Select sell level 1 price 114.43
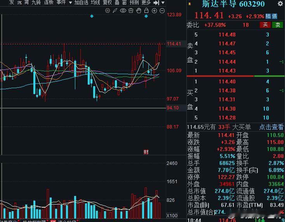285x222 pixels. click(x=227, y=71)
